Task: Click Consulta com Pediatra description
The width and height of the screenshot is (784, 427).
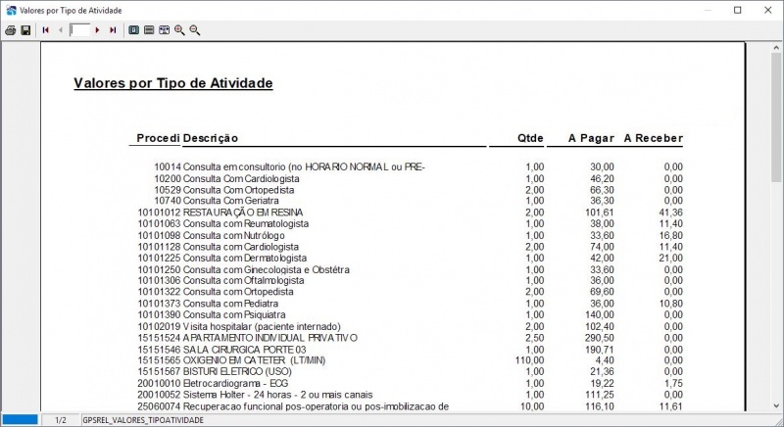Action: click(x=230, y=304)
